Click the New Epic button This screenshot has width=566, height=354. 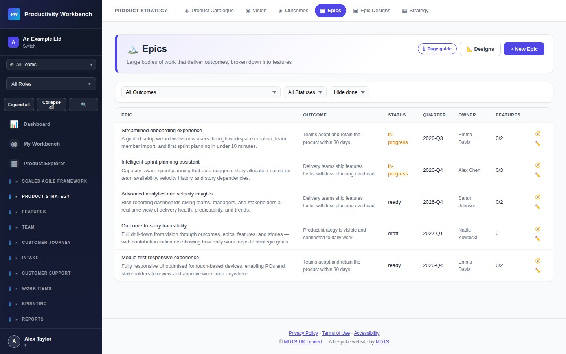[524, 49]
